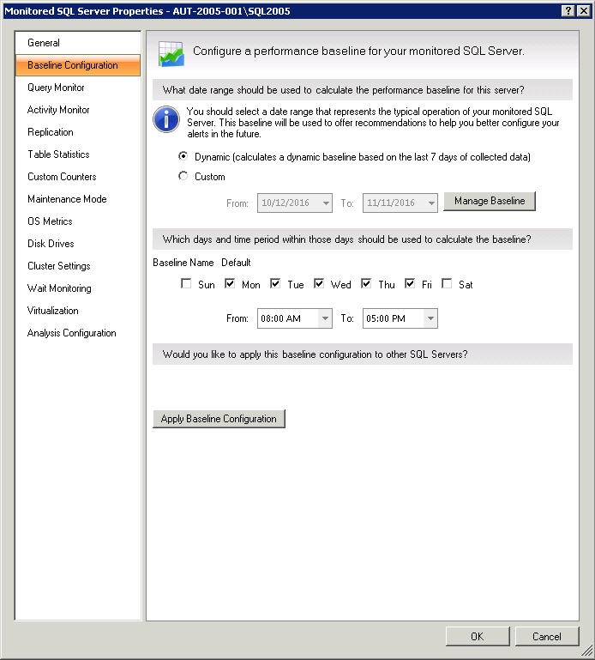Open the Analysis Configuration page
Screen dimensions: 595x660
click(x=78, y=333)
